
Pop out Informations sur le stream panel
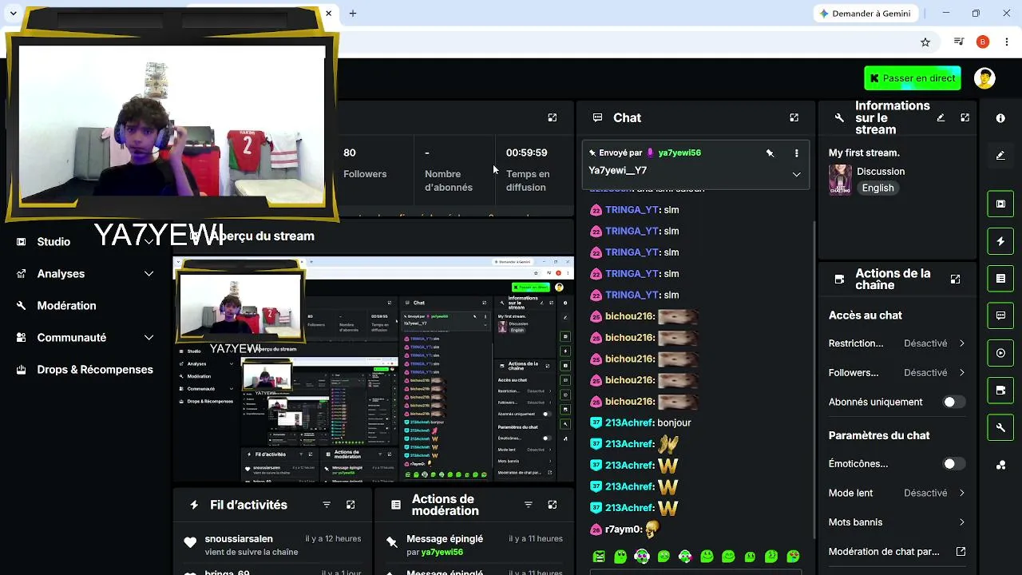pyautogui.click(x=965, y=117)
